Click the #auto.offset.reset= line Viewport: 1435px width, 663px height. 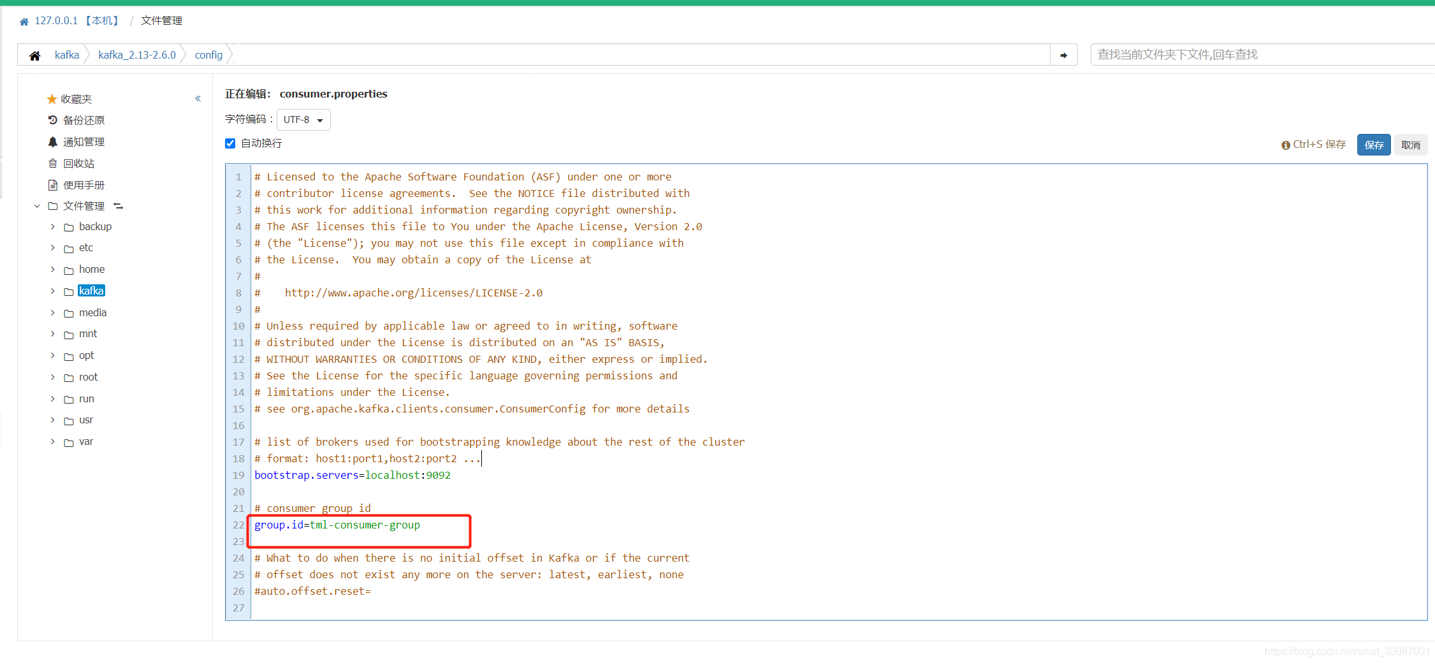tap(312, 591)
